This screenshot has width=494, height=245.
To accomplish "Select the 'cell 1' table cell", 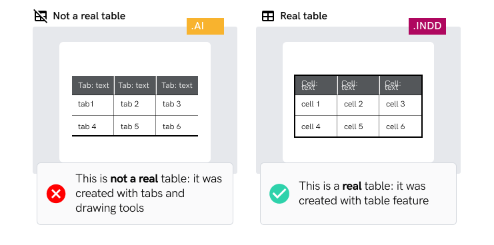I will coord(316,105).
